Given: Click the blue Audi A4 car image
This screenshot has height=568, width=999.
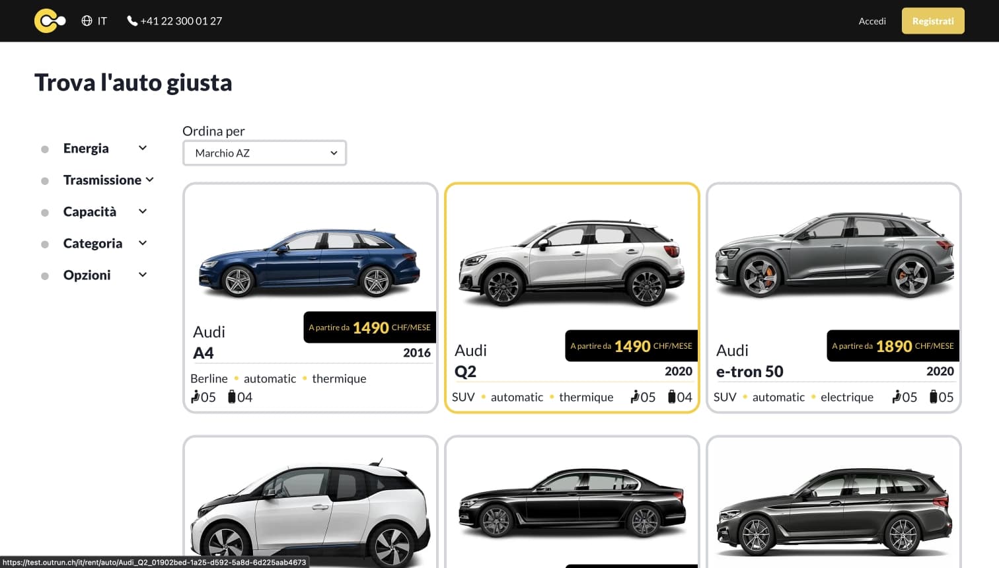Looking at the screenshot, I should (310, 263).
